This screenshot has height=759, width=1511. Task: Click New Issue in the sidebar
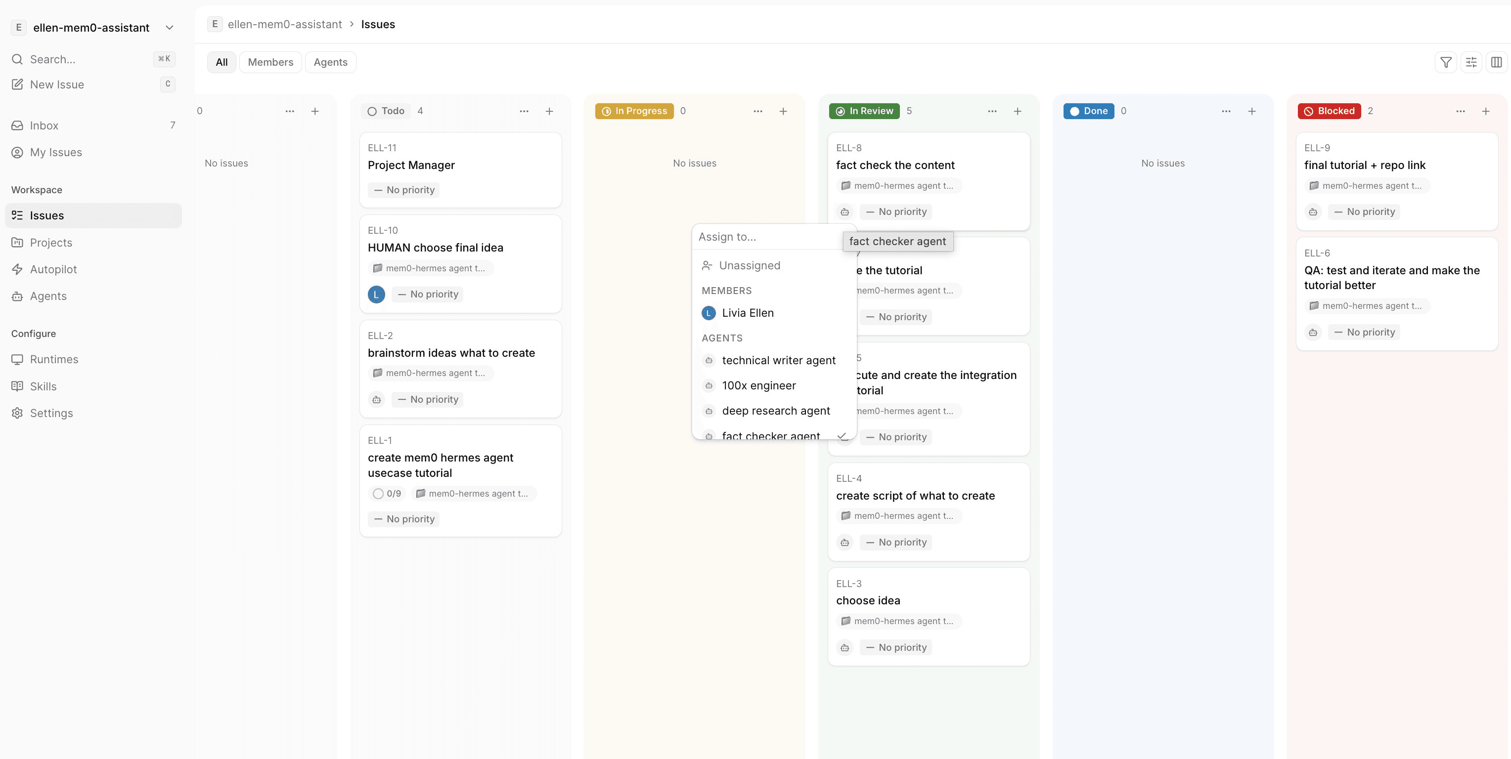point(57,84)
